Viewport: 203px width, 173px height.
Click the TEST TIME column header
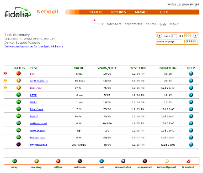(138, 68)
